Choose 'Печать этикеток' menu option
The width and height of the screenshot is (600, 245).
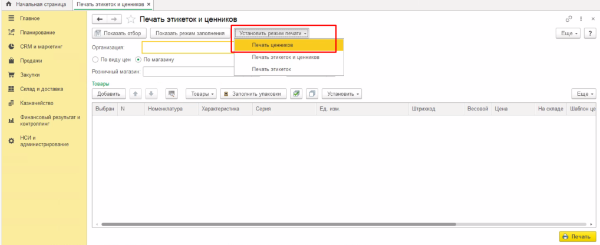click(271, 69)
